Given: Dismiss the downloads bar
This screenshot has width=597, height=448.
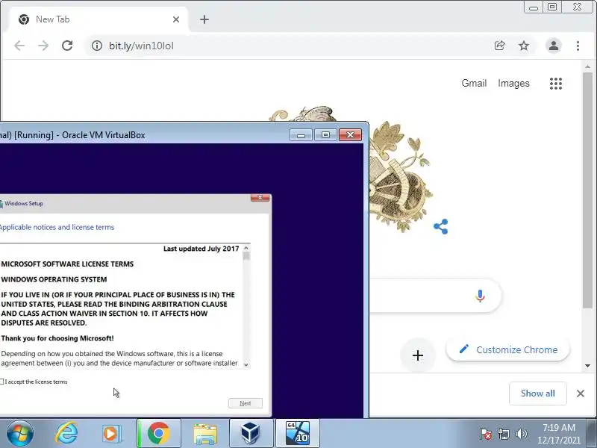Looking at the screenshot, I should pyautogui.click(x=581, y=393).
